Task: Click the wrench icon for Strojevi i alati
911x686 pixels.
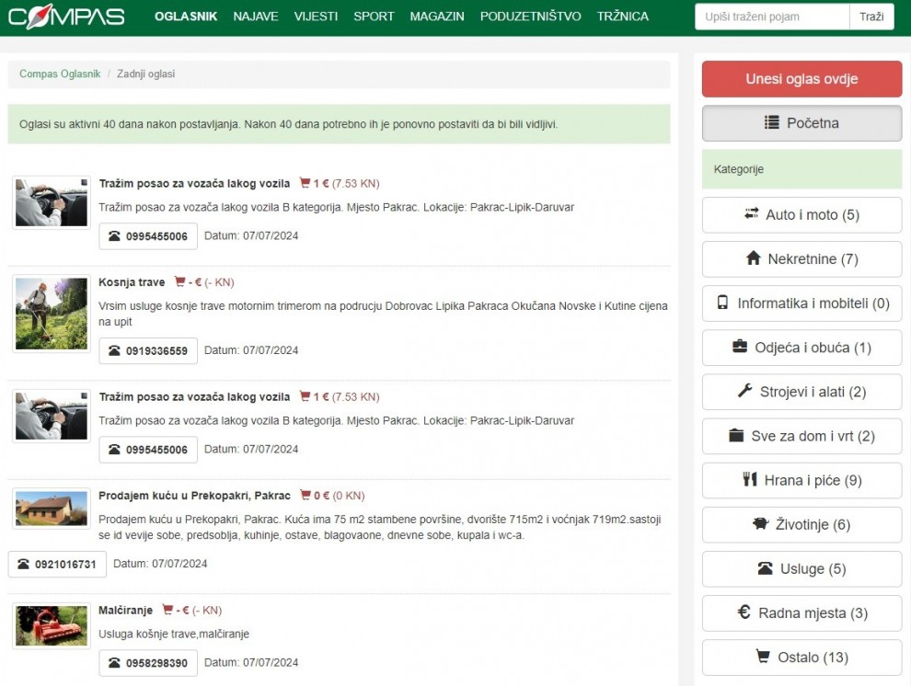Action: pyautogui.click(x=745, y=392)
